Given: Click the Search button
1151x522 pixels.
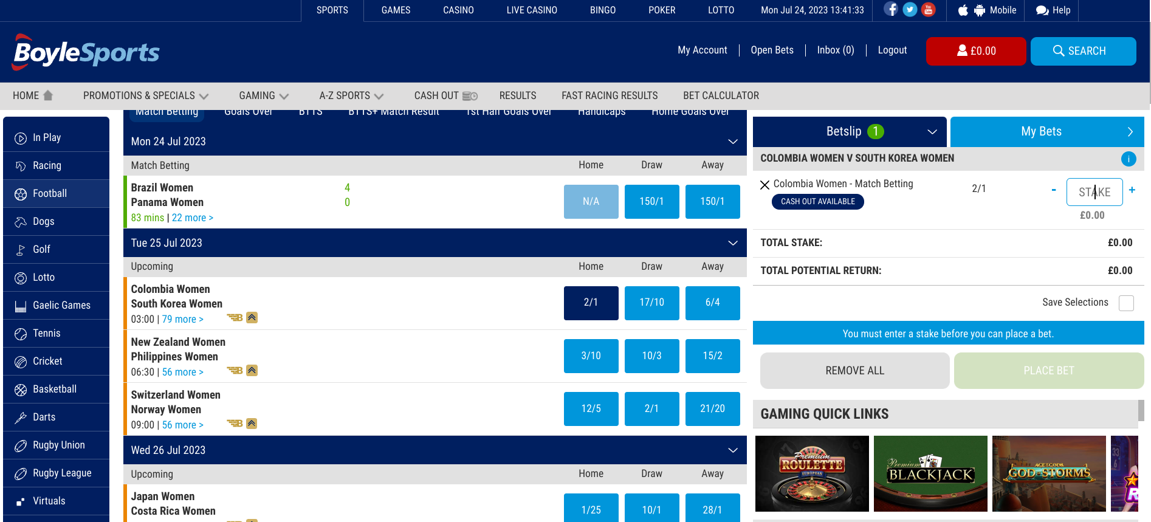Looking at the screenshot, I should coord(1083,51).
